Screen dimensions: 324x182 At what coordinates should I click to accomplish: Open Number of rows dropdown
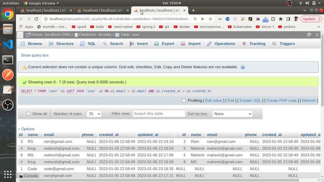(94, 114)
